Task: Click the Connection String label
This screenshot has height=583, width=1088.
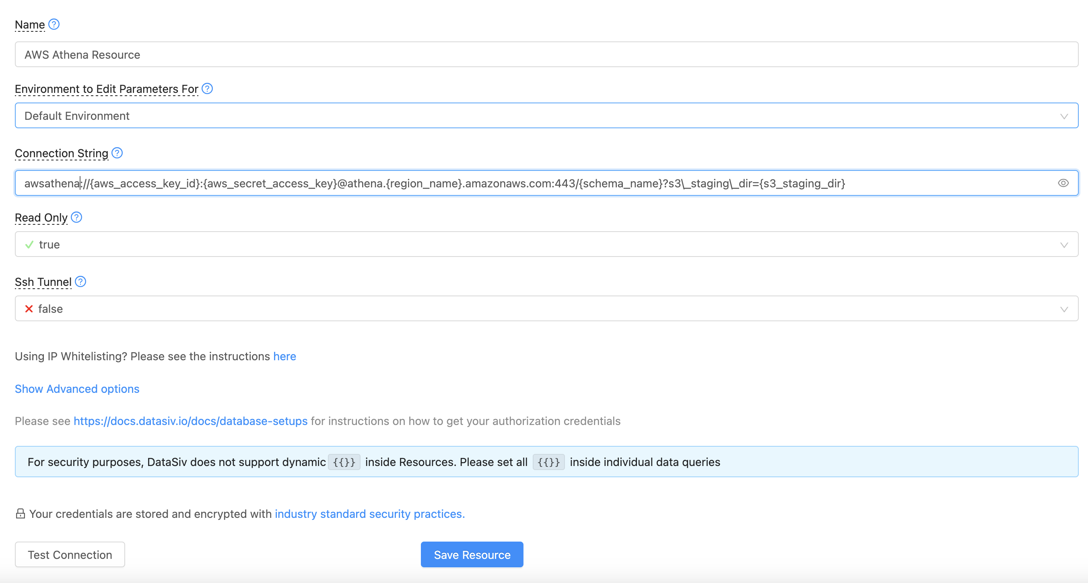Action: [x=62, y=153]
